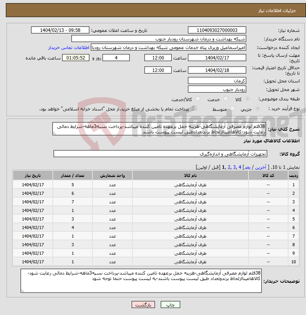Select the جزیی purchase type radio

pyautogui.click(x=257, y=108)
